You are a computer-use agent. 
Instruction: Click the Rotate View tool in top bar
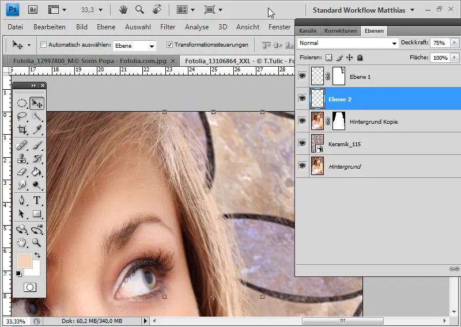point(157,10)
